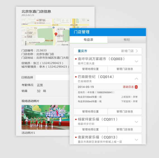Image resolution: width=159 pixels, height=158 pixels.
Task: Click the red location pin on the map
Action: click(x=56, y=34)
